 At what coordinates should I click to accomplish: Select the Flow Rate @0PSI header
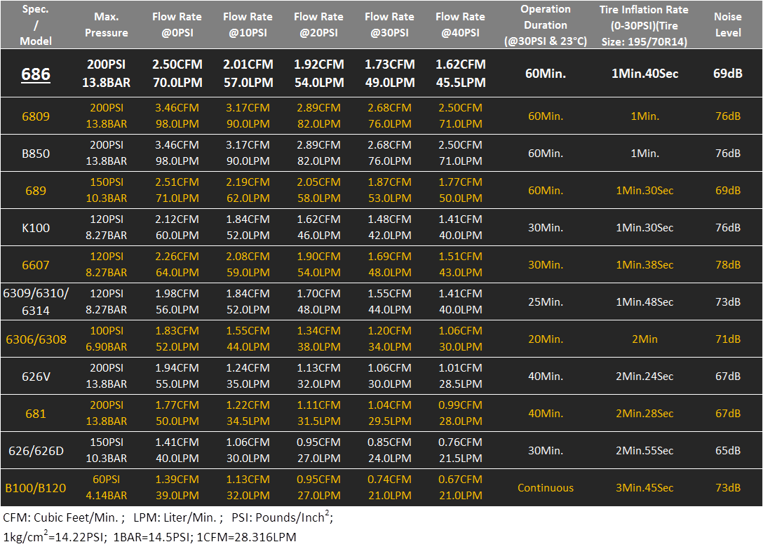pyautogui.click(x=177, y=25)
